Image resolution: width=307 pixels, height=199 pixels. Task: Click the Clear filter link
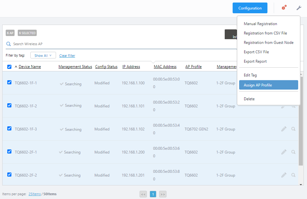pyautogui.click(x=67, y=56)
